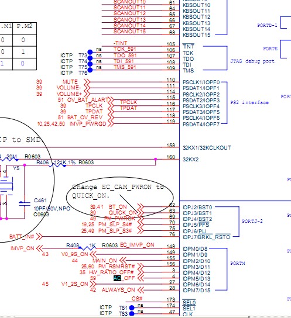The height and width of the screenshot is (318, 291).
Task: Click resistor symbol R406 121K
Action: pyautogui.click(x=57, y=165)
